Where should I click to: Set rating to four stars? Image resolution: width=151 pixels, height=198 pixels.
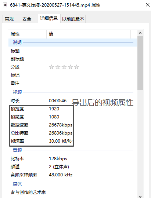pos(70,67)
